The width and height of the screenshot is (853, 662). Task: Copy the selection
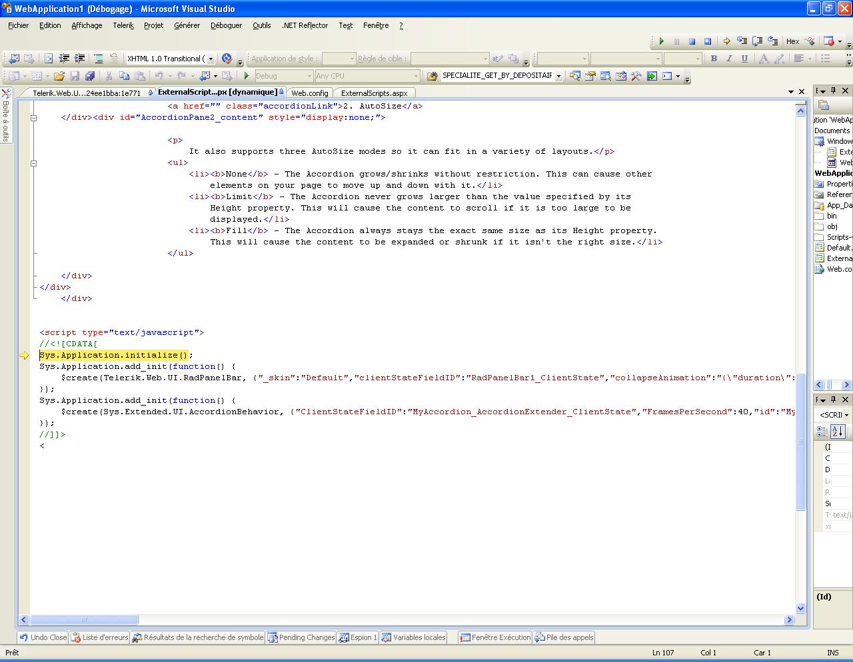click(x=124, y=76)
